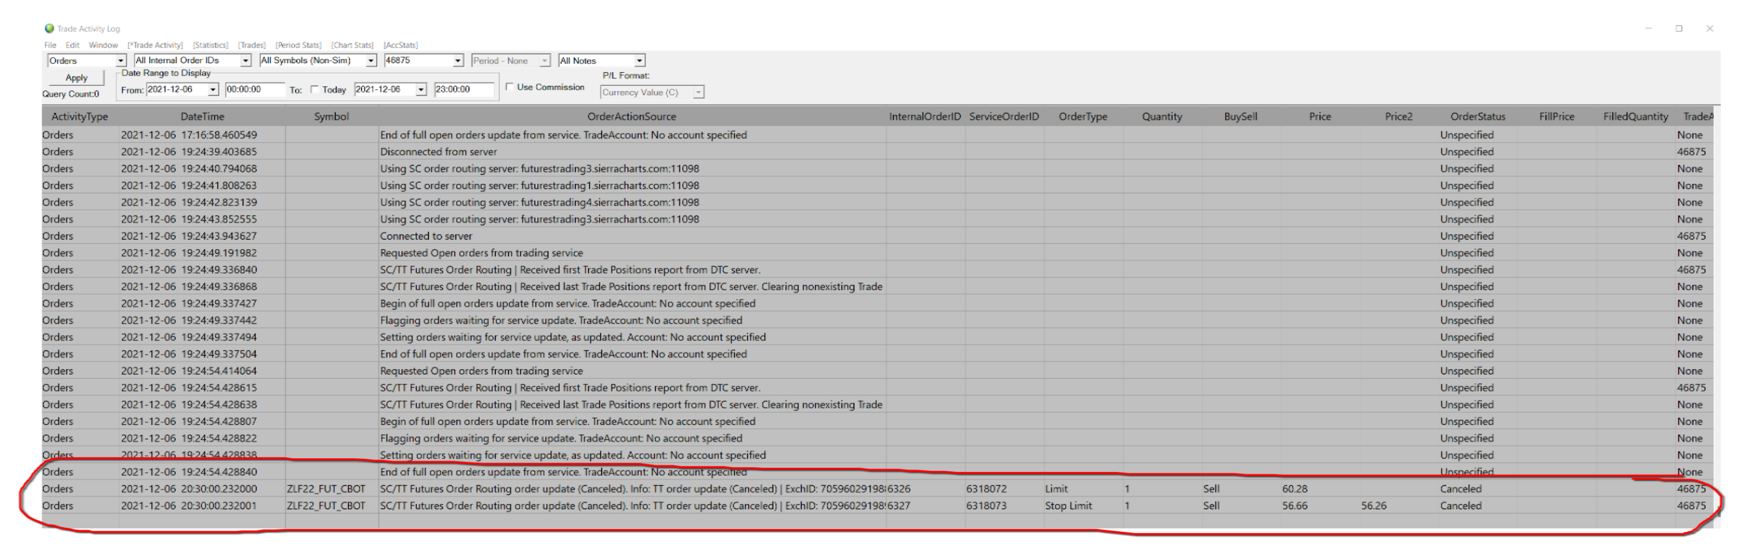Switch to the AccStats tab

tap(401, 45)
